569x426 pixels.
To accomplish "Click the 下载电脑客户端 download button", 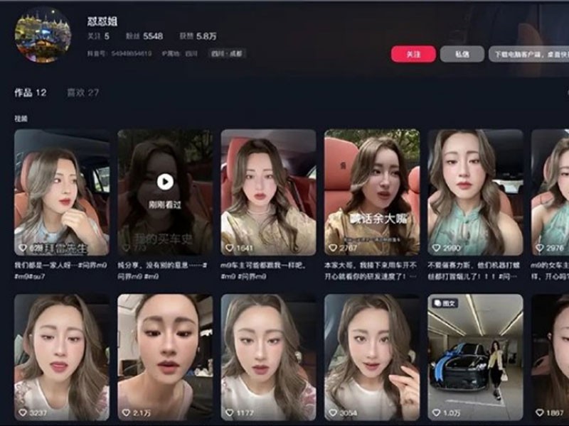I will point(528,55).
